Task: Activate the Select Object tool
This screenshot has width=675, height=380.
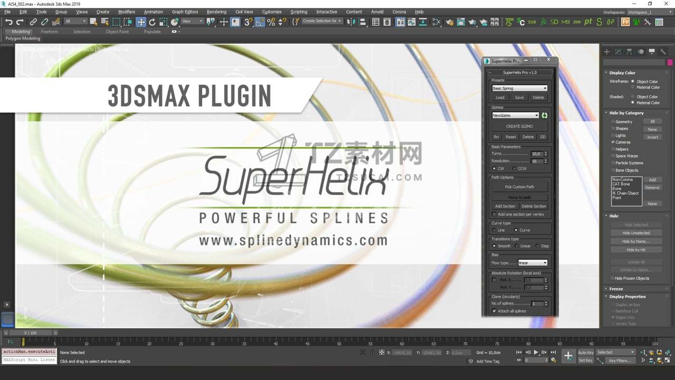Action: click(93, 22)
